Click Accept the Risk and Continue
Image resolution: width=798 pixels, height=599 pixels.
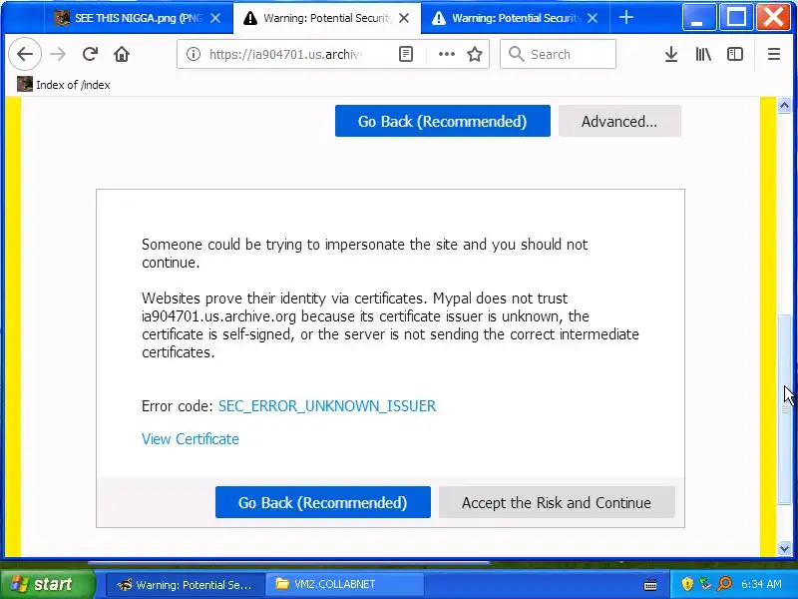tap(557, 502)
